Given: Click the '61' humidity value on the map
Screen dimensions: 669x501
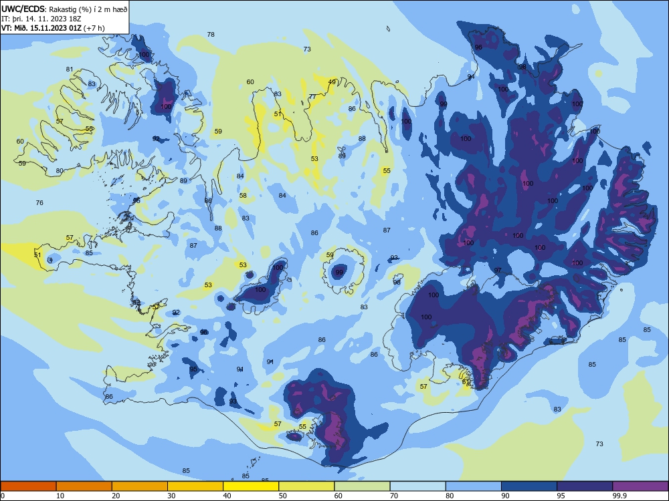Looking at the screenshot, I should [x=466, y=381].
